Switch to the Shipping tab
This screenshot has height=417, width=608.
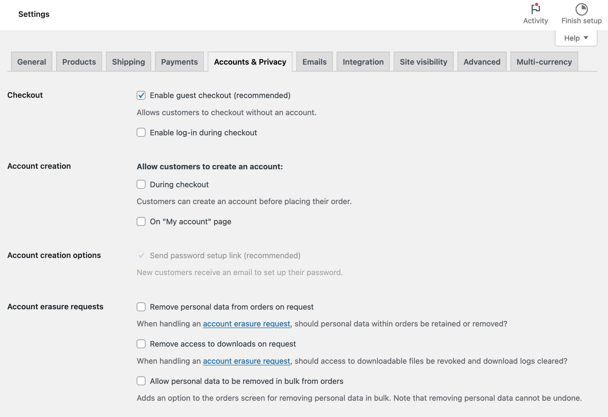pyautogui.click(x=128, y=62)
